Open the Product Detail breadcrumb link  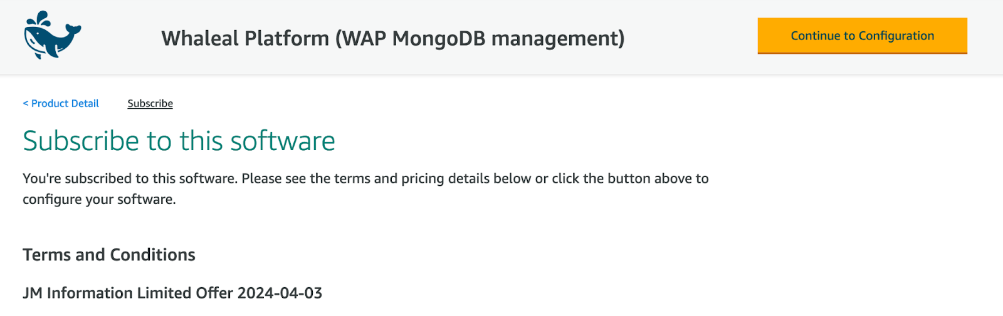pos(61,103)
